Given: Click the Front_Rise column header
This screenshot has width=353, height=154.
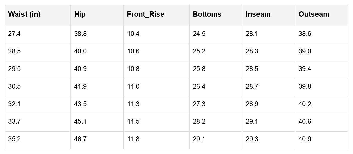Looking at the screenshot, I should (x=146, y=14).
